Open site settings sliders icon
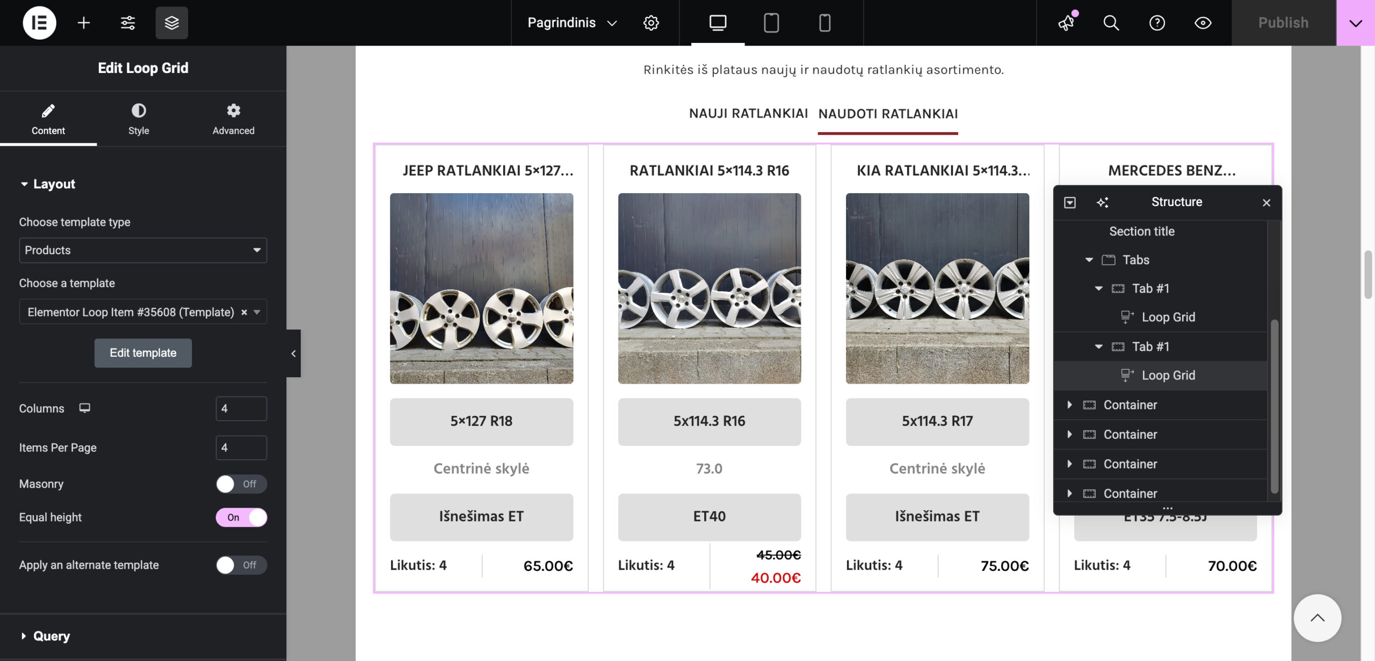The image size is (1375, 661). [x=128, y=23]
